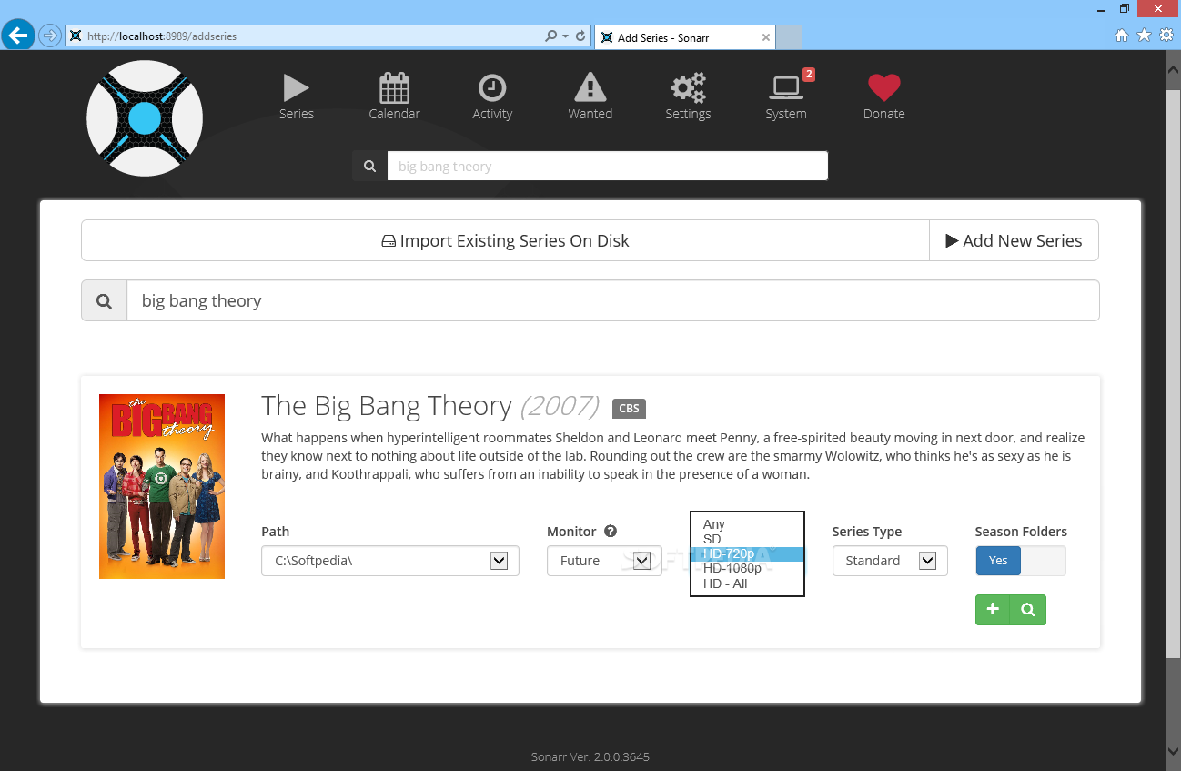
Task: Focus the top header search field
Action: 607,166
